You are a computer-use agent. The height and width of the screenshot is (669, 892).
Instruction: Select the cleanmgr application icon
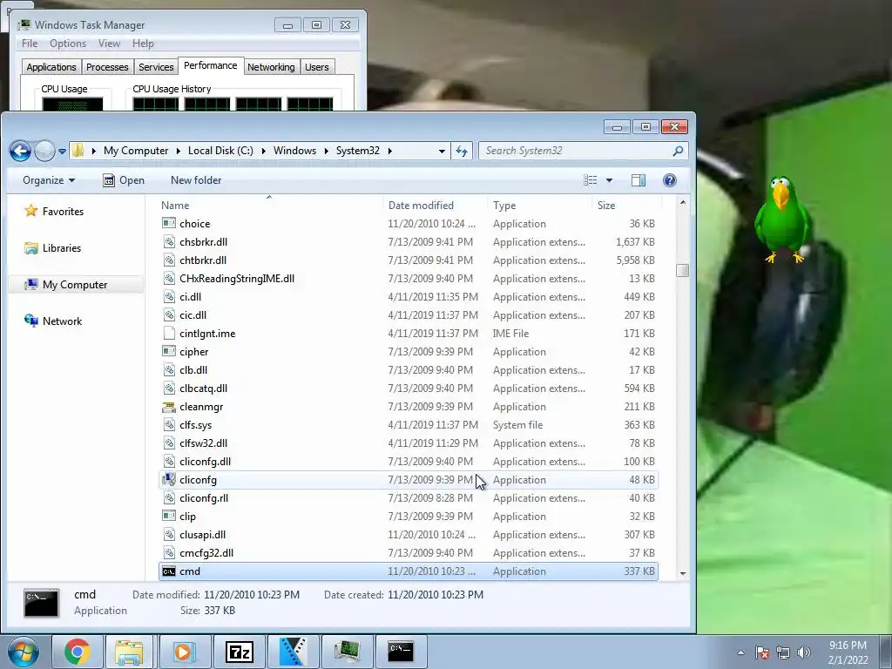click(169, 407)
